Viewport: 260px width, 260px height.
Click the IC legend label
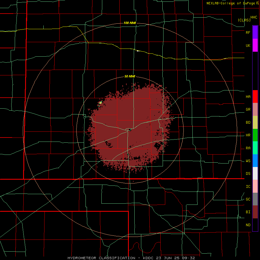[248, 187]
